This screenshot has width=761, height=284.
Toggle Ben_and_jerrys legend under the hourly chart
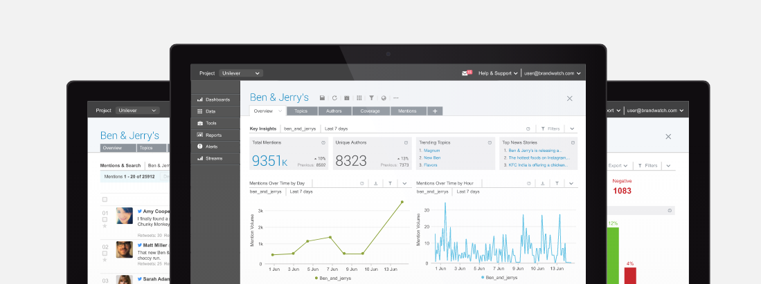click(x=499, y=278)
